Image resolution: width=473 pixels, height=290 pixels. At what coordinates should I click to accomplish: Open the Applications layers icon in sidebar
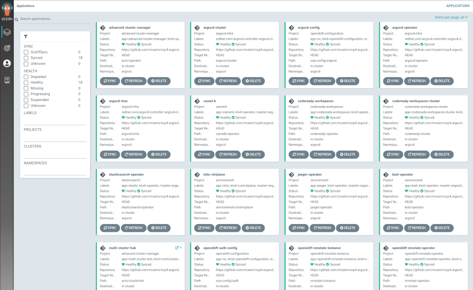pos(7,32)
